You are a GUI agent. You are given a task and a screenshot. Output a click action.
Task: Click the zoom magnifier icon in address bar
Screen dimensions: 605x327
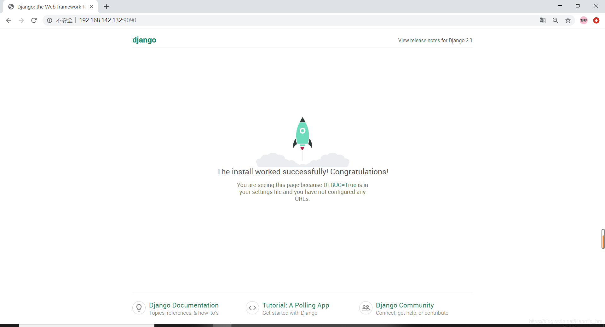[x=555, y=20]
